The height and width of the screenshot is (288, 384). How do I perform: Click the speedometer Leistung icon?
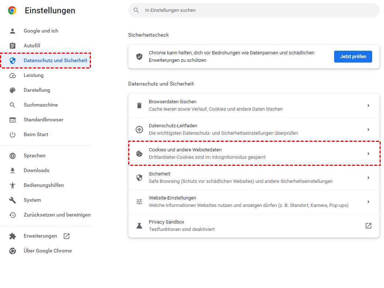[13, 76]
